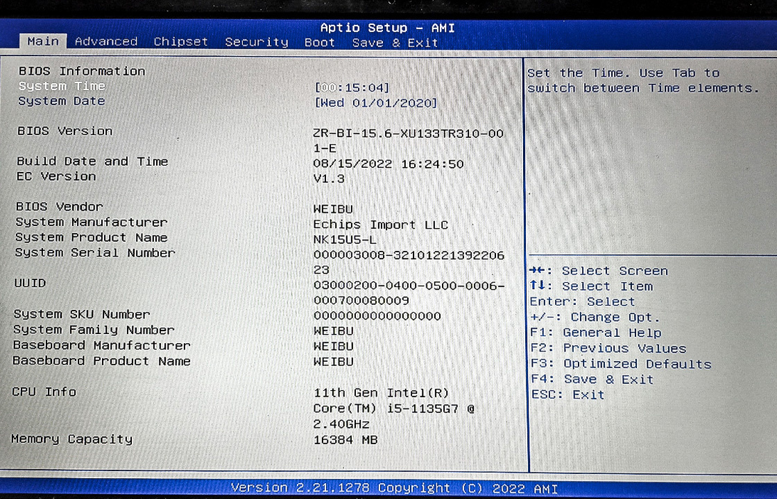Click the EC Version label
The image size is (777, 499).
point(56,176)
